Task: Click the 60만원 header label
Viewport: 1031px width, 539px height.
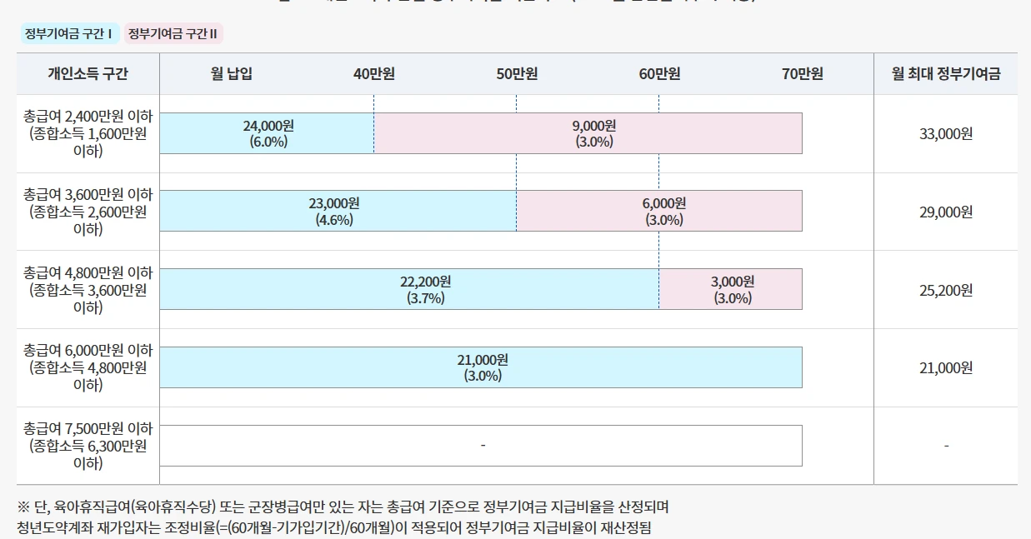Action: 660,74
